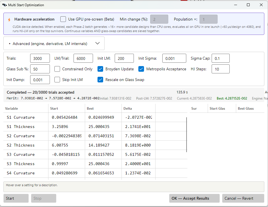Image resolution: width=268 pixels, height=207 pixels.
Task: Select the LM/Trial input field
Action: point(83,58)
